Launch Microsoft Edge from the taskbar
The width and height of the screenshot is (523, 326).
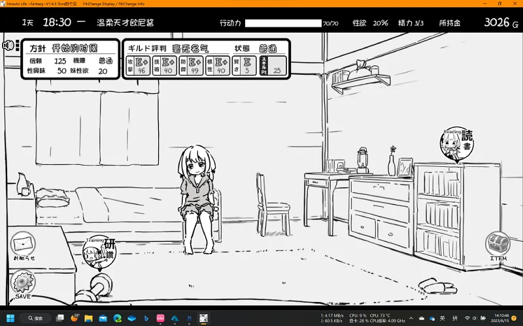click(117, 318)
